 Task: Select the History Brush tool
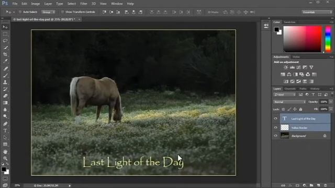(5, 89)
